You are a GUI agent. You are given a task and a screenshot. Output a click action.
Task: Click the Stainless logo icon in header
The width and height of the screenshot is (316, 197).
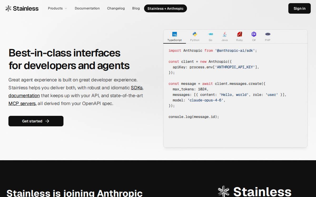8,8
